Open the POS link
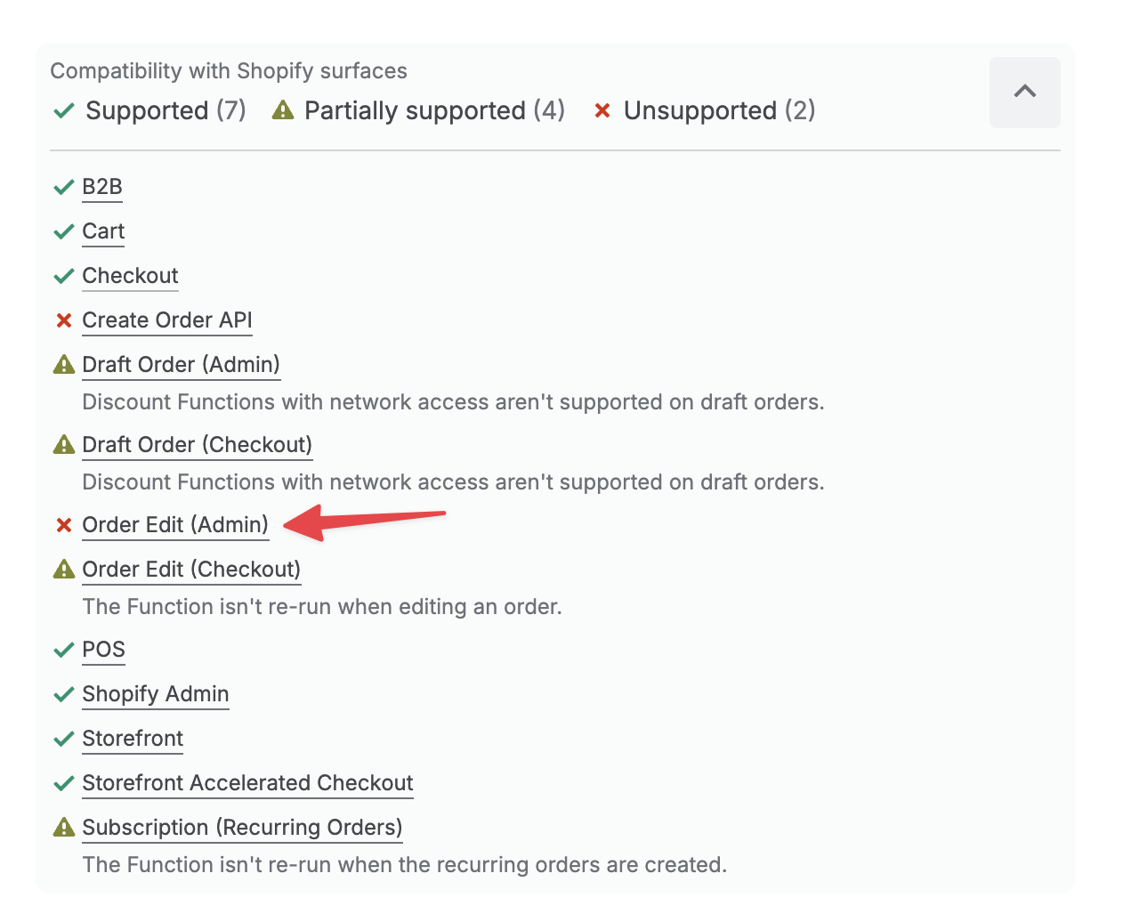Viewport: 1139px width, 922px height. pos(103,650)
